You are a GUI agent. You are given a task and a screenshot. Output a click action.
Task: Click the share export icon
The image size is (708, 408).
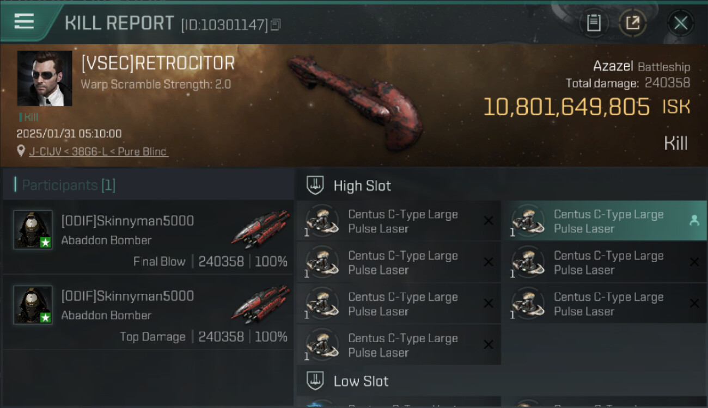click(632, 23)
